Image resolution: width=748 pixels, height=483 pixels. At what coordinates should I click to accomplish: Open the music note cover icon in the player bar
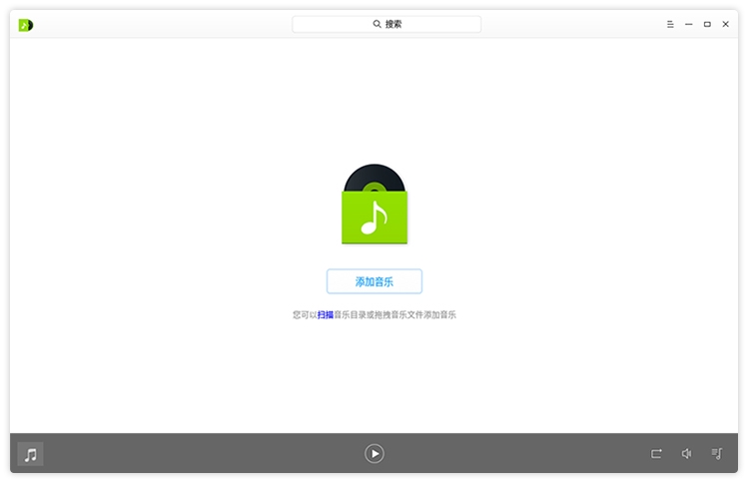(x=31, y=454)
